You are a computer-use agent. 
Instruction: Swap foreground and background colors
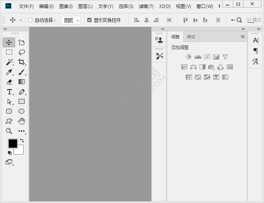pos(22,141)
